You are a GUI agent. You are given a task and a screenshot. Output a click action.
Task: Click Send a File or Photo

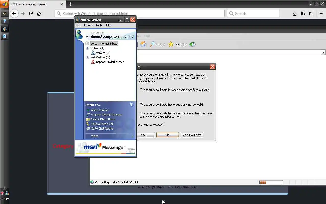point(103,119)
